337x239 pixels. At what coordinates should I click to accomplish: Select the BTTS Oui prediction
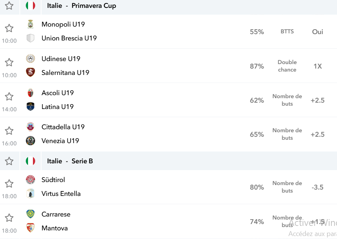[318, 31]
